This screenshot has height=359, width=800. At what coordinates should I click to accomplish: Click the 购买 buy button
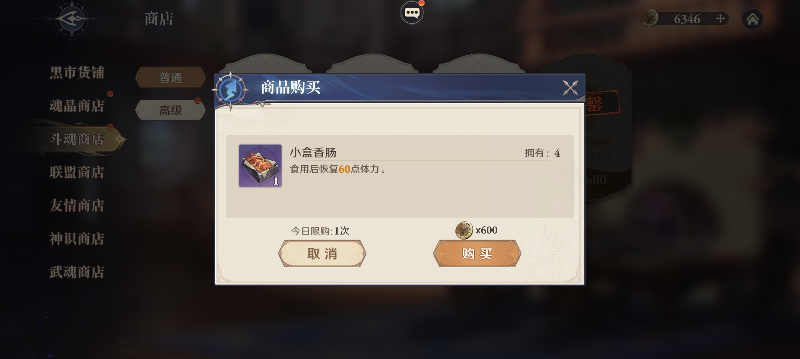[477, 253]
